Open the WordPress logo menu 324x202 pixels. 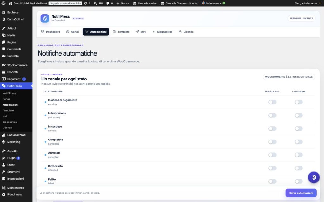click(3, 3)
